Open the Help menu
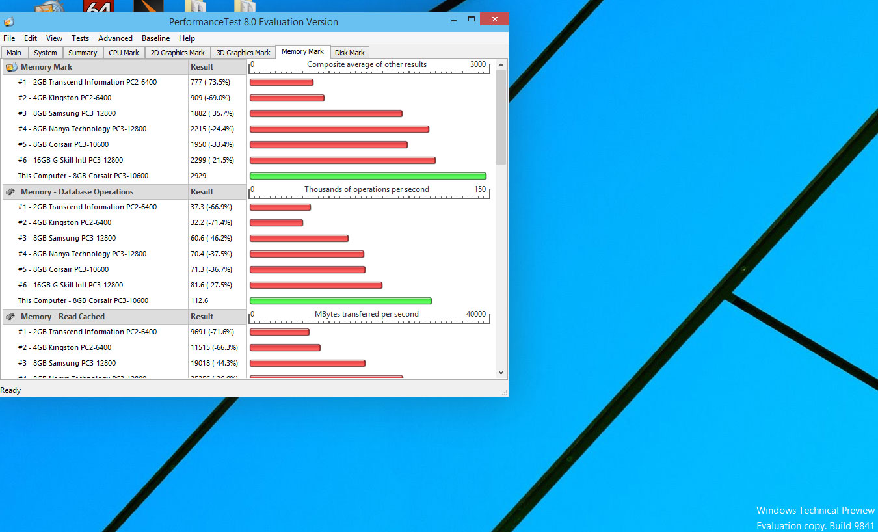 click(x=187, y=38)
